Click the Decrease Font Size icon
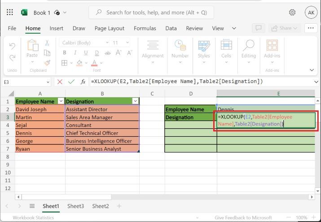 [x=129, y=53]
